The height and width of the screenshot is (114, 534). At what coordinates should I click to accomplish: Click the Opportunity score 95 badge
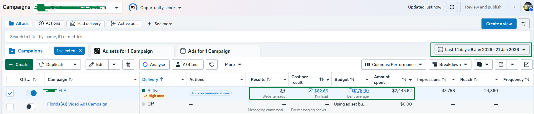coord(133,7)
